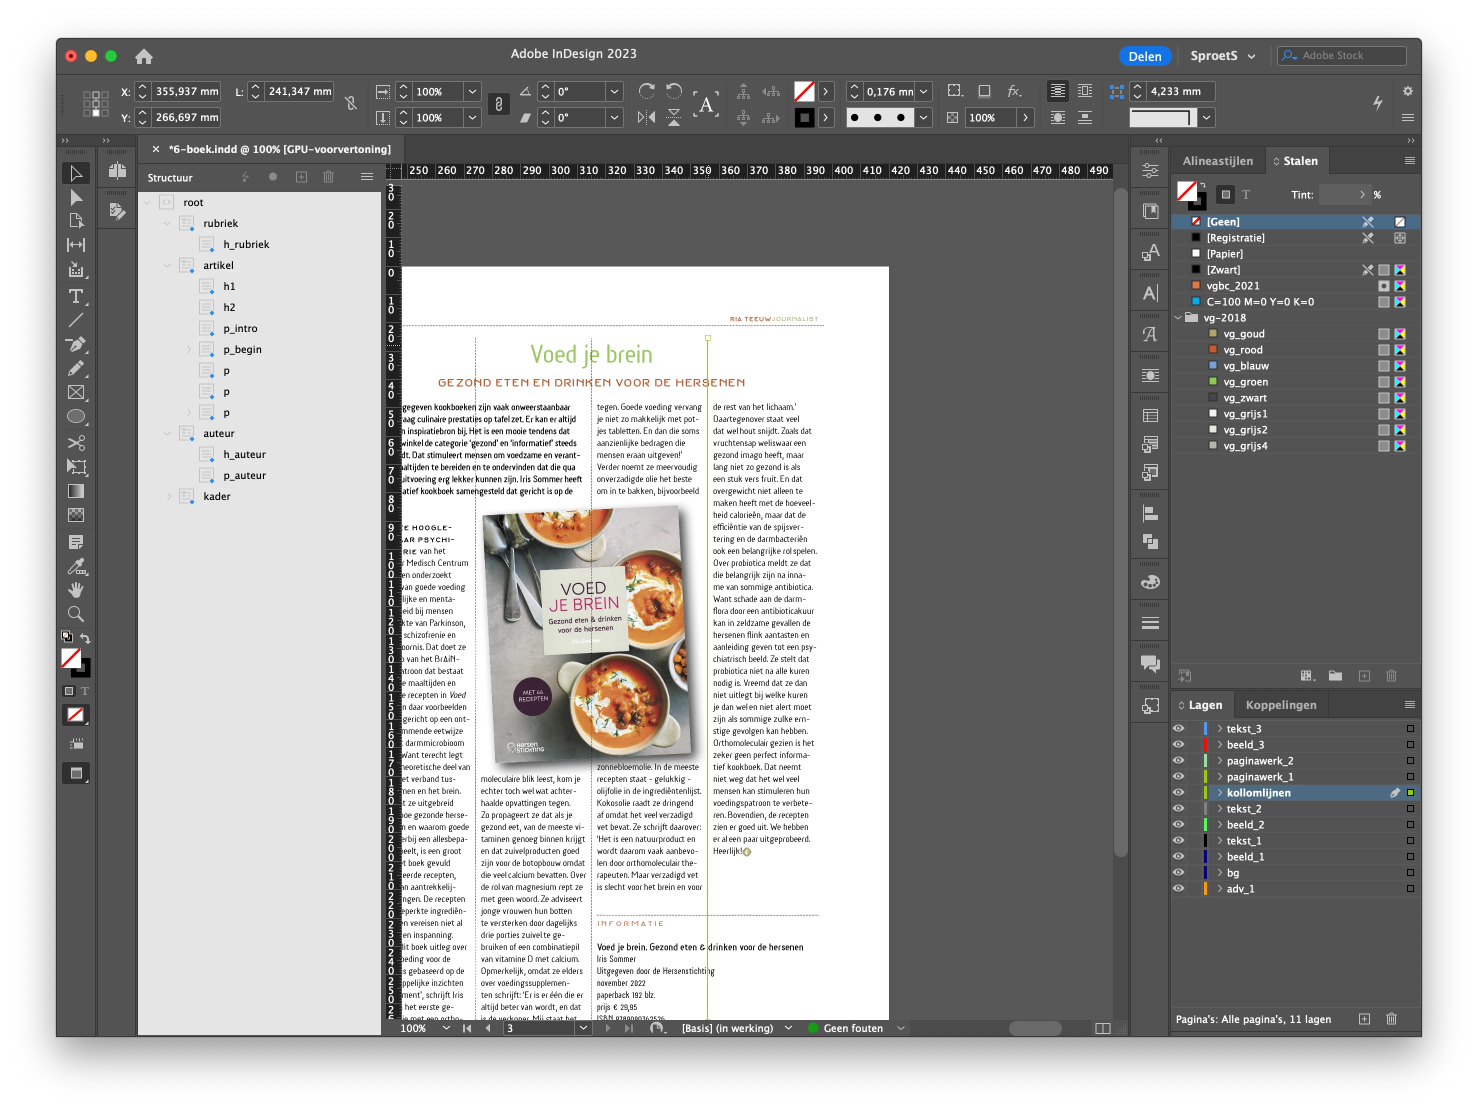Select the Pen tool
This screenshot has height=1111, width=1478.
(76, 344)
